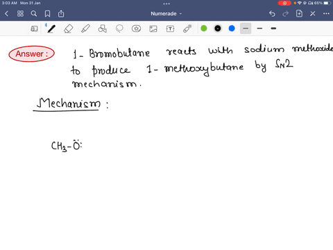Open the share/export menu
333x250 pixels.
tap(61, 14)
